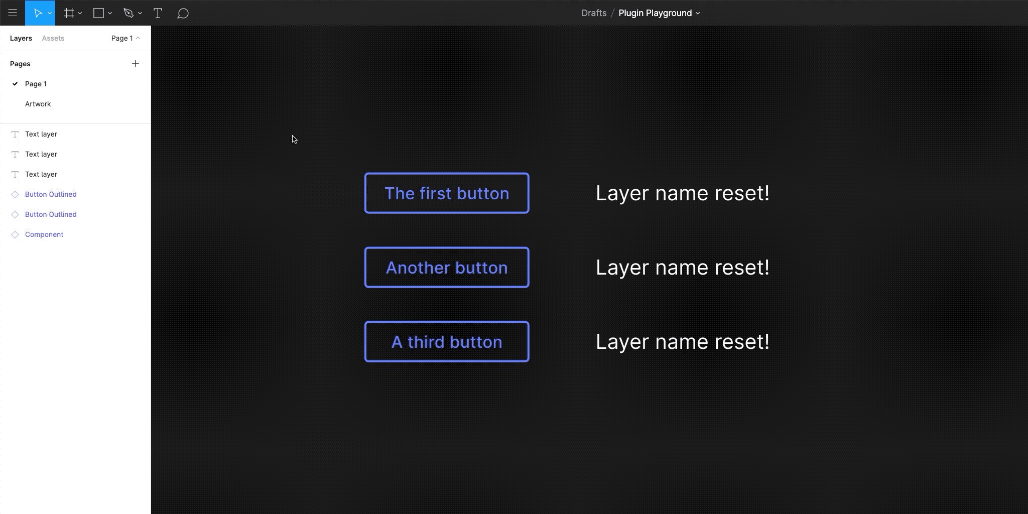Select the second Text layer row
1028x514 pixels.
(x=75, y=154)
